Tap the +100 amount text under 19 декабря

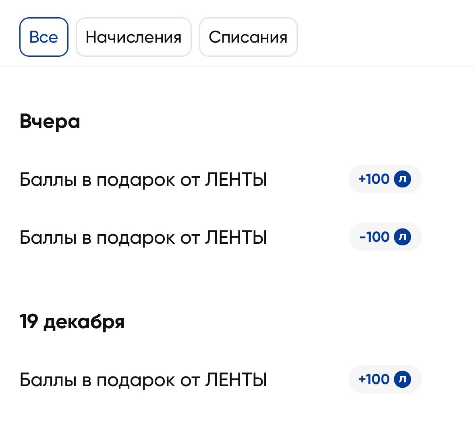point(374,379)
